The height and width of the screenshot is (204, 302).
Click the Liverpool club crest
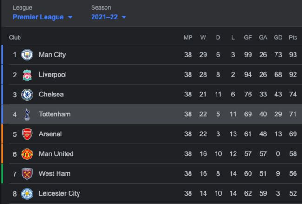27,75
